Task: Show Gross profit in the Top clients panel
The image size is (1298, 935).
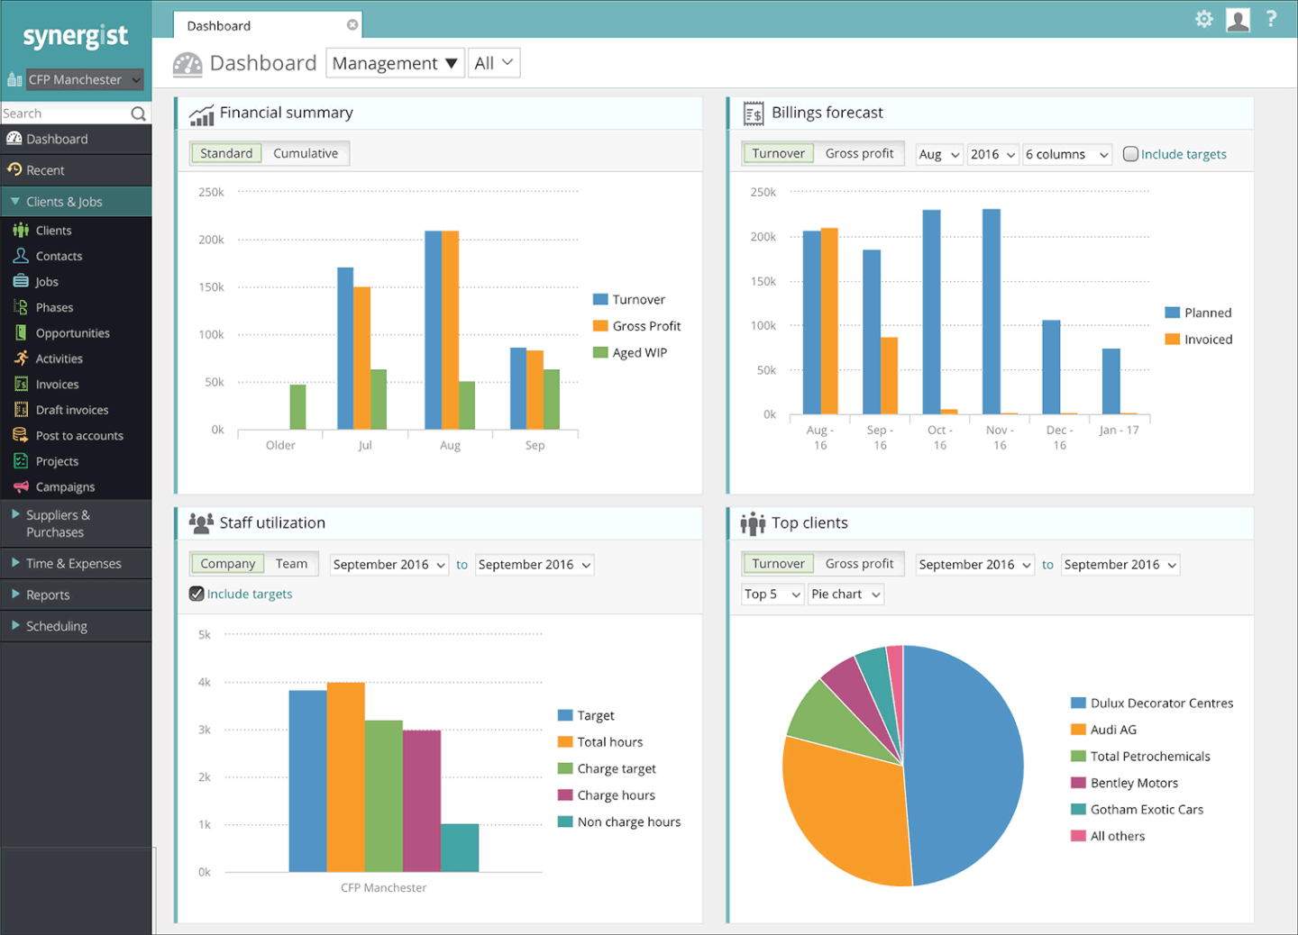Action: click(859, 563)
